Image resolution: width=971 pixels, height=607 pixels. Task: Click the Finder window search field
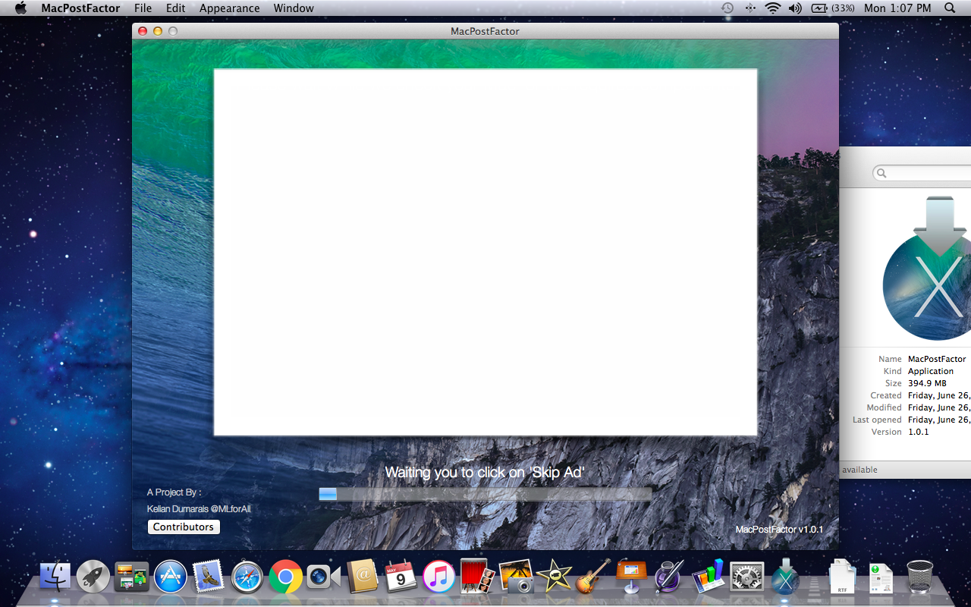922,173
